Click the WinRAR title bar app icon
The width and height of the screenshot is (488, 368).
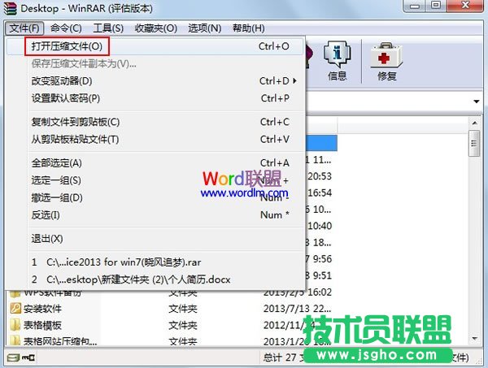11,8
